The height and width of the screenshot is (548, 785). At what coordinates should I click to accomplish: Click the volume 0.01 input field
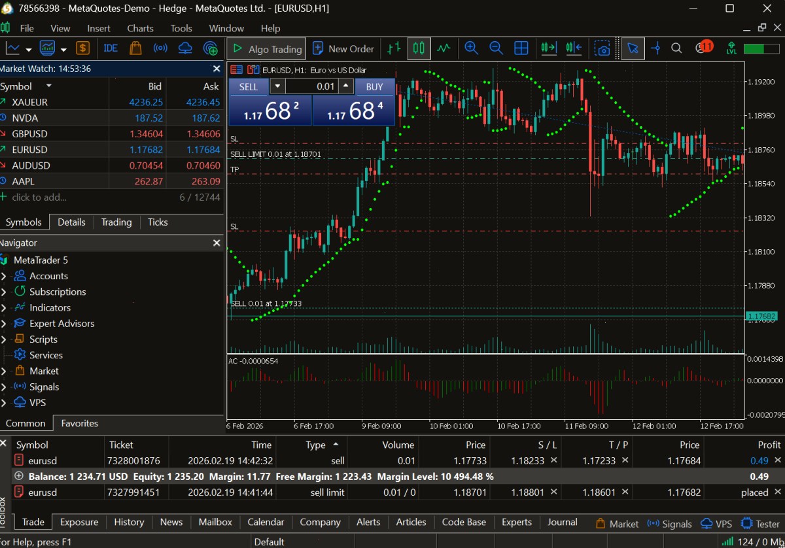(311, 87)
